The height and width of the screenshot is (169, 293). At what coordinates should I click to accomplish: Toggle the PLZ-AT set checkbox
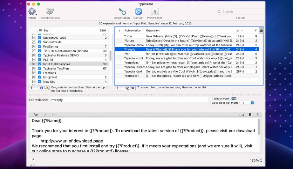(x=39, y=60)
